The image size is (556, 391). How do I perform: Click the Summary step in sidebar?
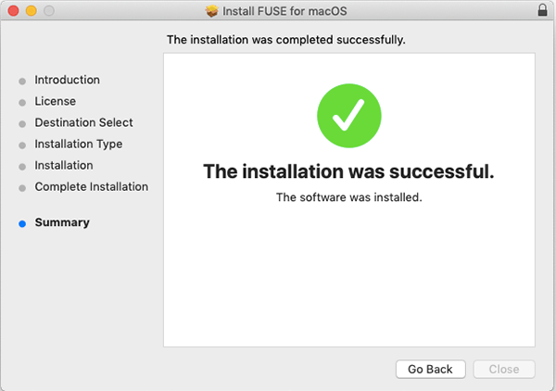coord(61,222)
